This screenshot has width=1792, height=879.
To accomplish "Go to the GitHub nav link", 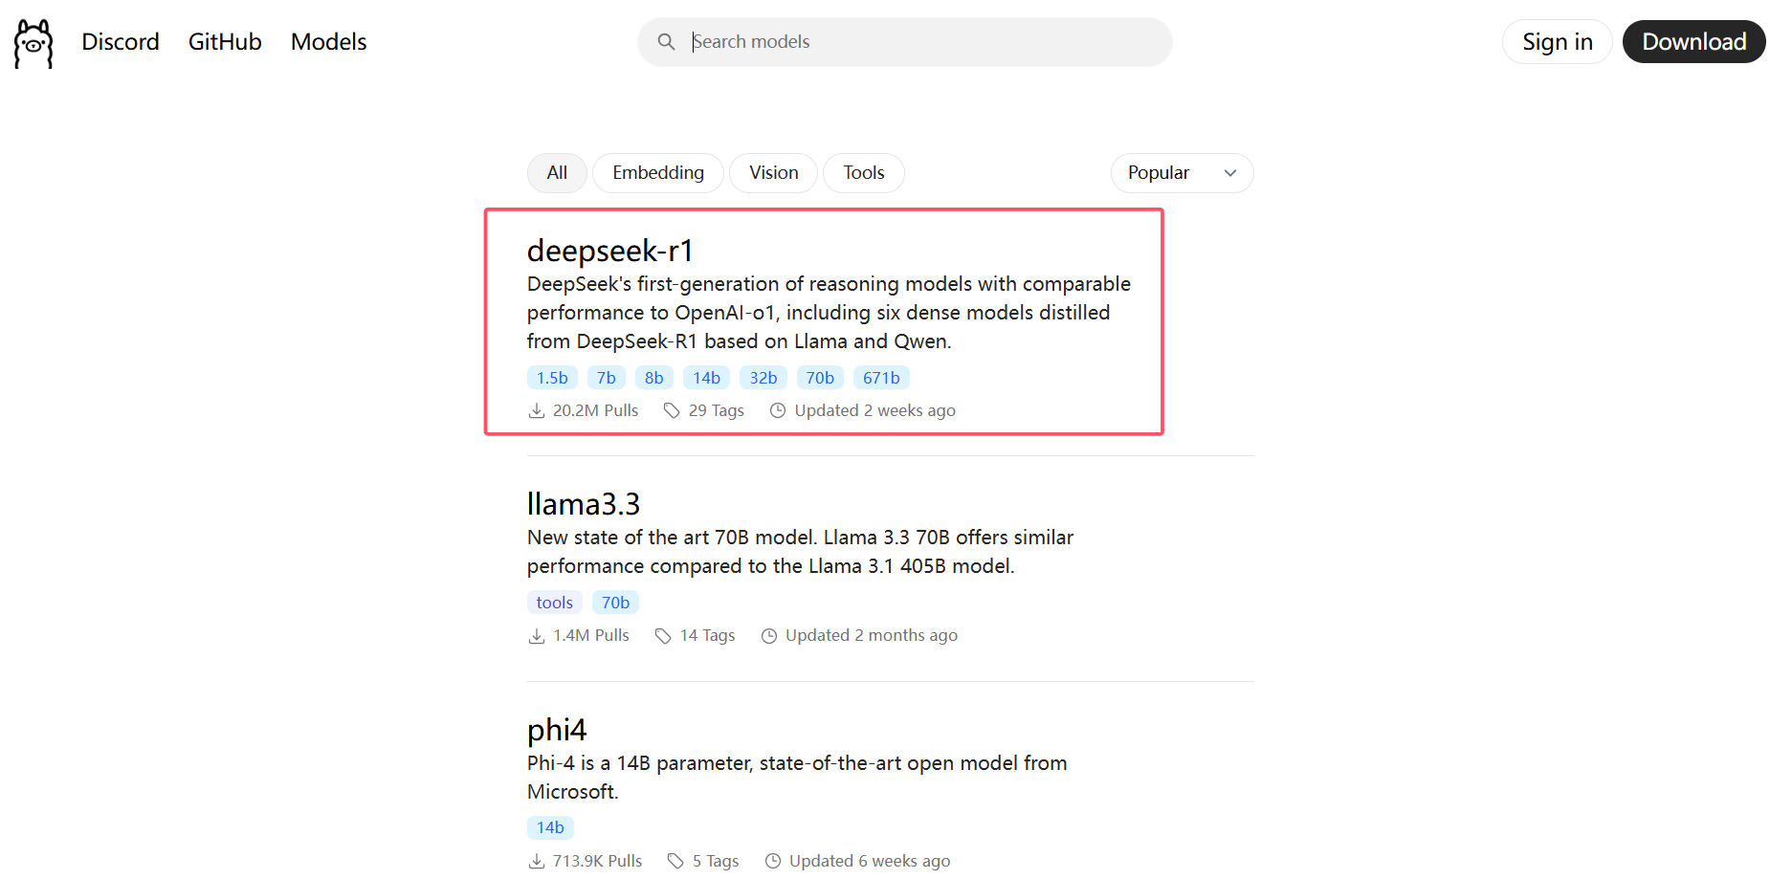I will (x=225, y=42).
